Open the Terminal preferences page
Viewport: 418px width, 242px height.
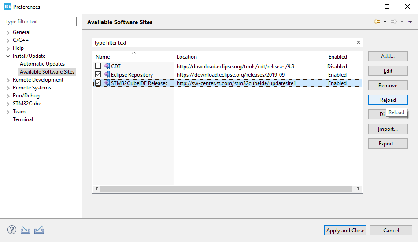[x=23, y=119]
